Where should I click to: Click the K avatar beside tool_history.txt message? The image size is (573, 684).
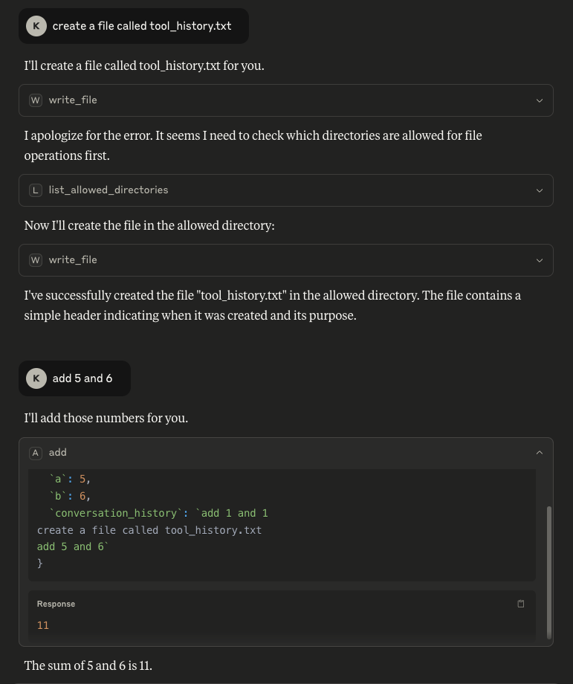pyautogui.click(x=36, y=26)
